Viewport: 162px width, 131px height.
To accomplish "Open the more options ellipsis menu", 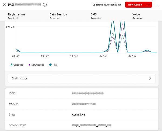I will (157, 5).
